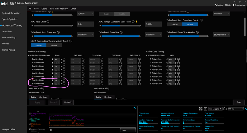Open ratio dropdown for 7 Active Performance Cores
247x133 pixels.
click(x=57, y=80)
